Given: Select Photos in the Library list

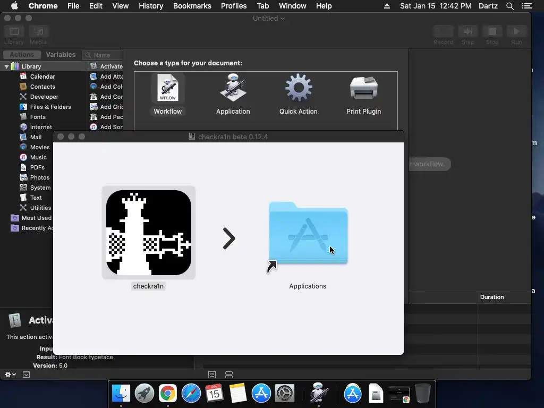Looking at the screenshot, I should coord(39,177).
